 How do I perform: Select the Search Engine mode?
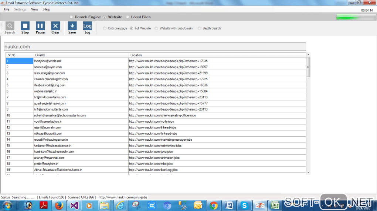(x=85, y=17)
